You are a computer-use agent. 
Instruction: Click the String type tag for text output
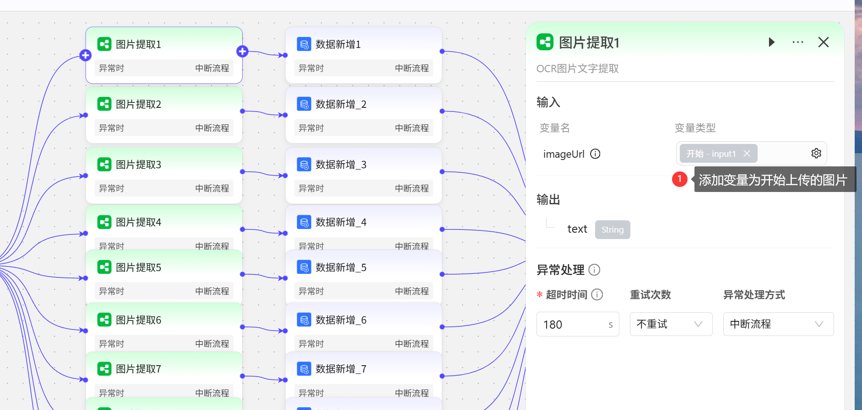(x=612, y=230)
